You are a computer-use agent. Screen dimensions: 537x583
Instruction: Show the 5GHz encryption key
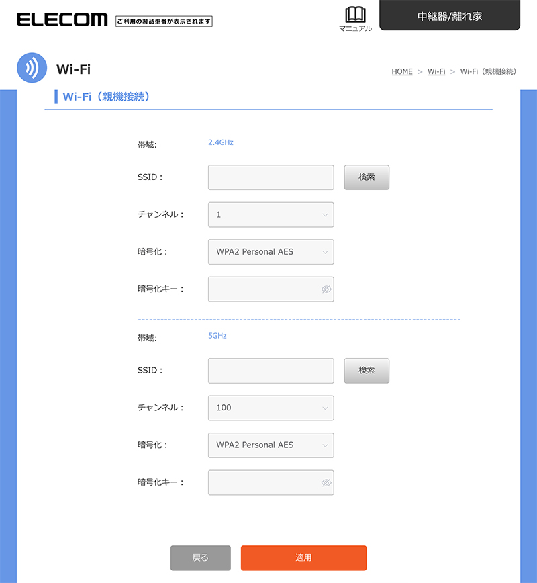(x=326, y=483)
